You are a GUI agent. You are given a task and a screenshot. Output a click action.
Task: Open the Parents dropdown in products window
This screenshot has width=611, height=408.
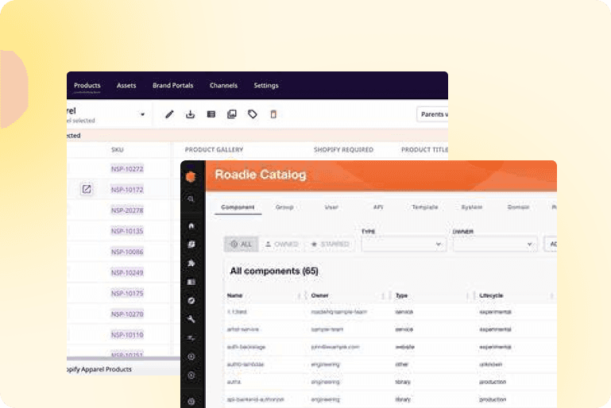(432, 114)
